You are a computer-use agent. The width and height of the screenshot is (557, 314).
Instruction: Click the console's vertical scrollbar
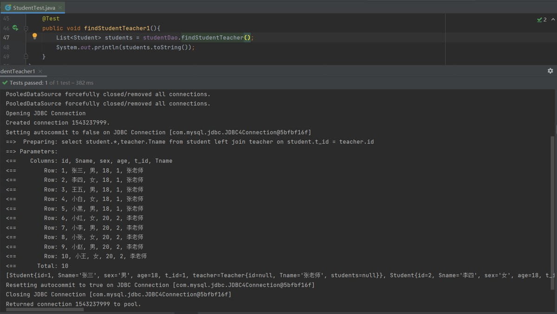pyautogui.click(x=552, y=209)
